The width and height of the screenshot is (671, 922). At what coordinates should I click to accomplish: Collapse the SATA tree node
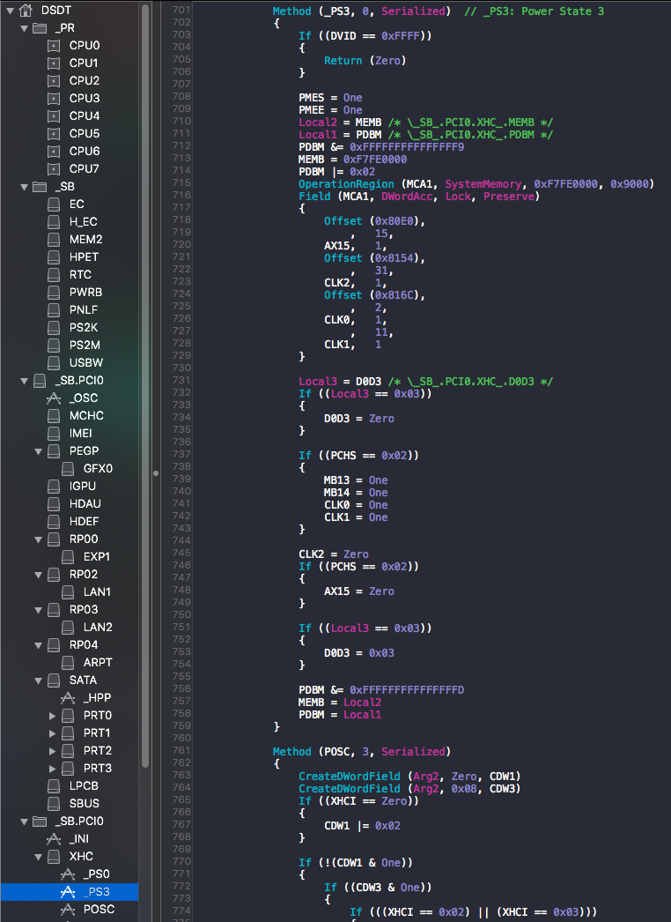(38, 680)
